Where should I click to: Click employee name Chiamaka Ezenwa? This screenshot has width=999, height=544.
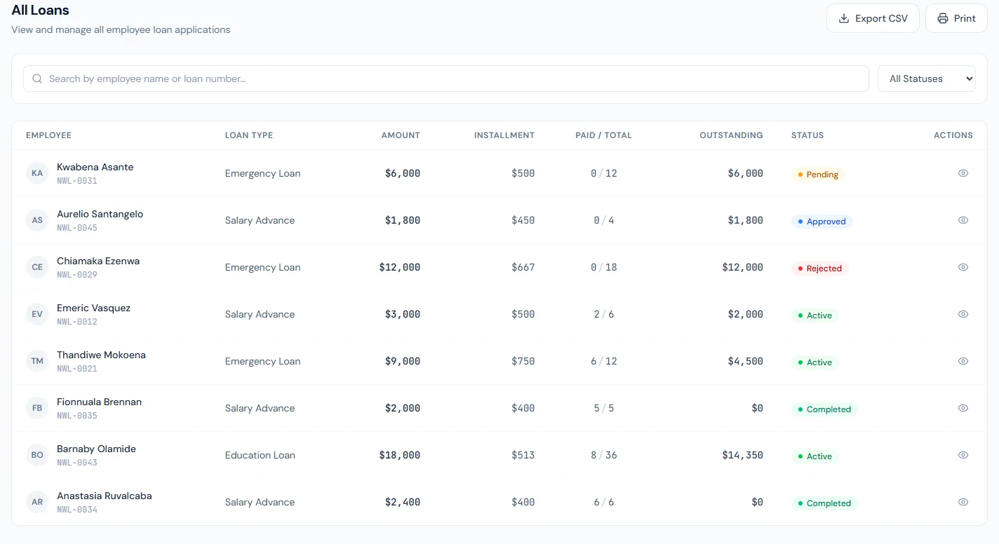coord(98,261)
